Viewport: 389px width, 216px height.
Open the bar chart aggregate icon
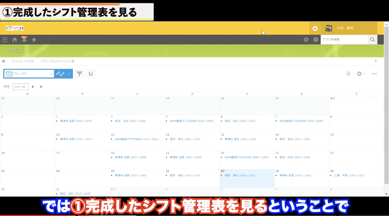[x=91, y=74]
